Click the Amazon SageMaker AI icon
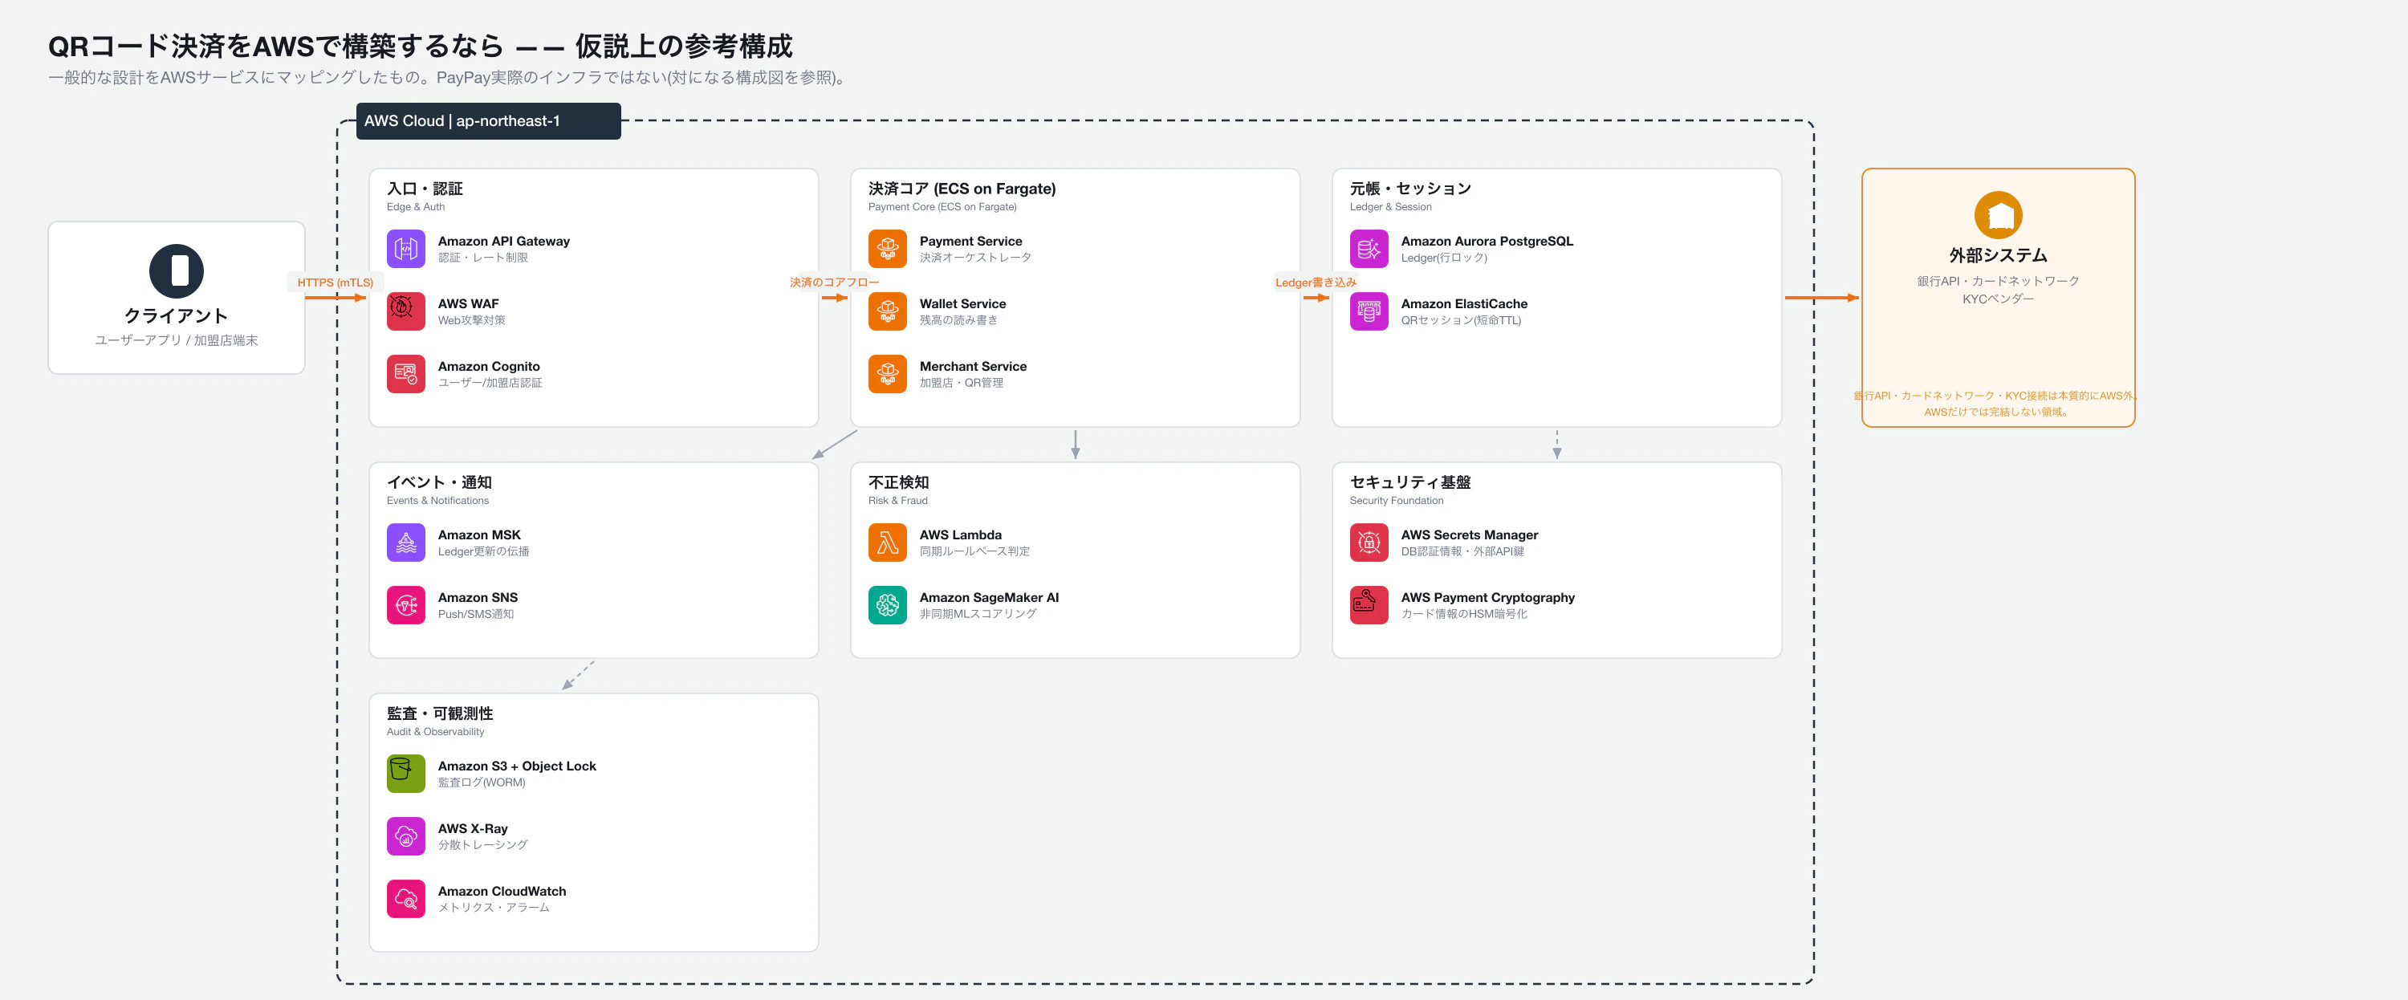 pyautogui.click(x=887, y=604)
